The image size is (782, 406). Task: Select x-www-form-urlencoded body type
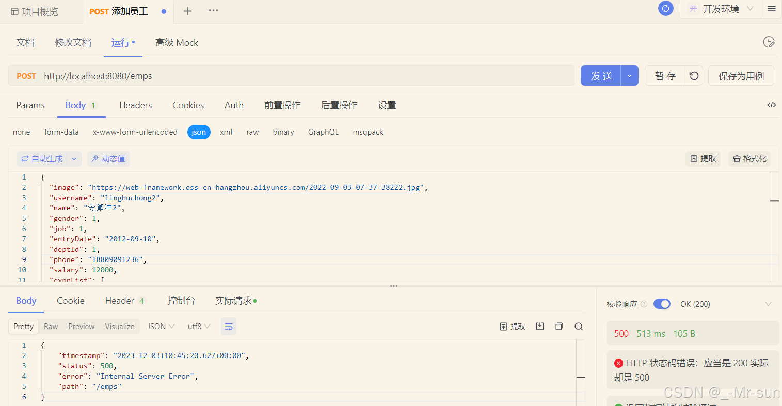pos(135,132)
